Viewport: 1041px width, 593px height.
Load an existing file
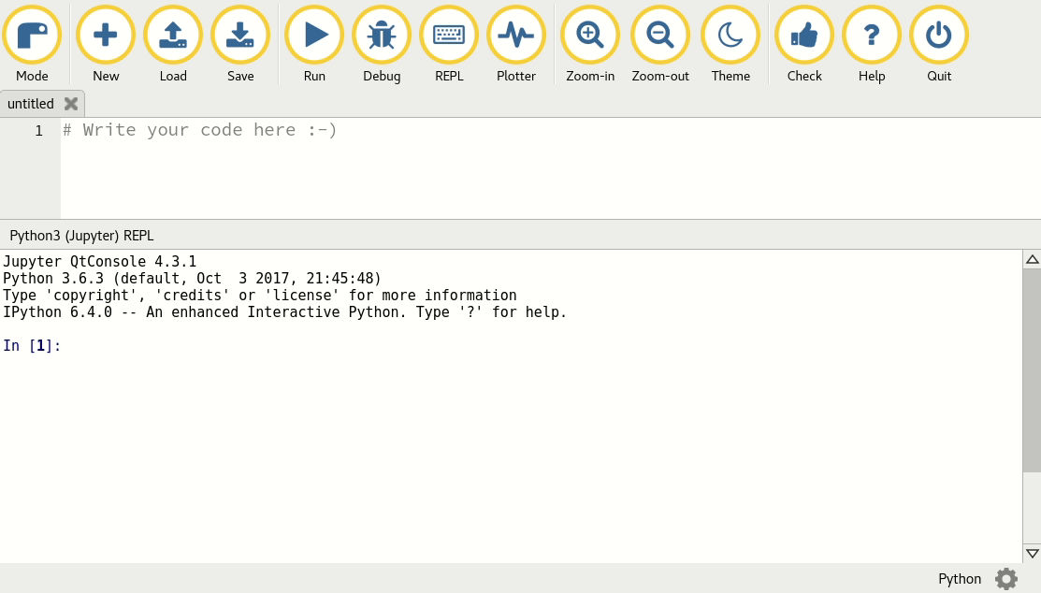pos(173,35)
